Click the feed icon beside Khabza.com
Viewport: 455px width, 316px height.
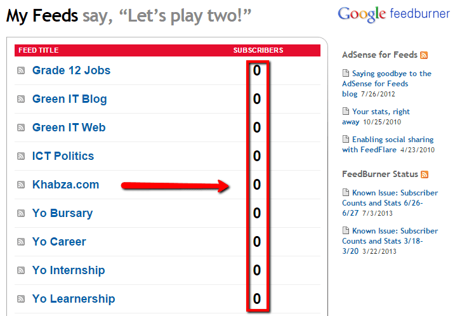tap(21, 185)
